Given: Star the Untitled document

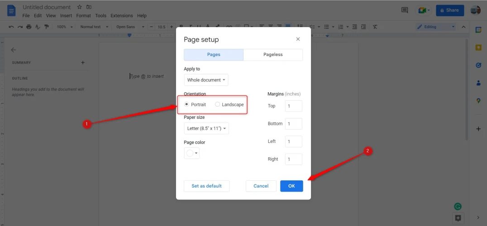Looking at the screenshot, I should (80, 7).
